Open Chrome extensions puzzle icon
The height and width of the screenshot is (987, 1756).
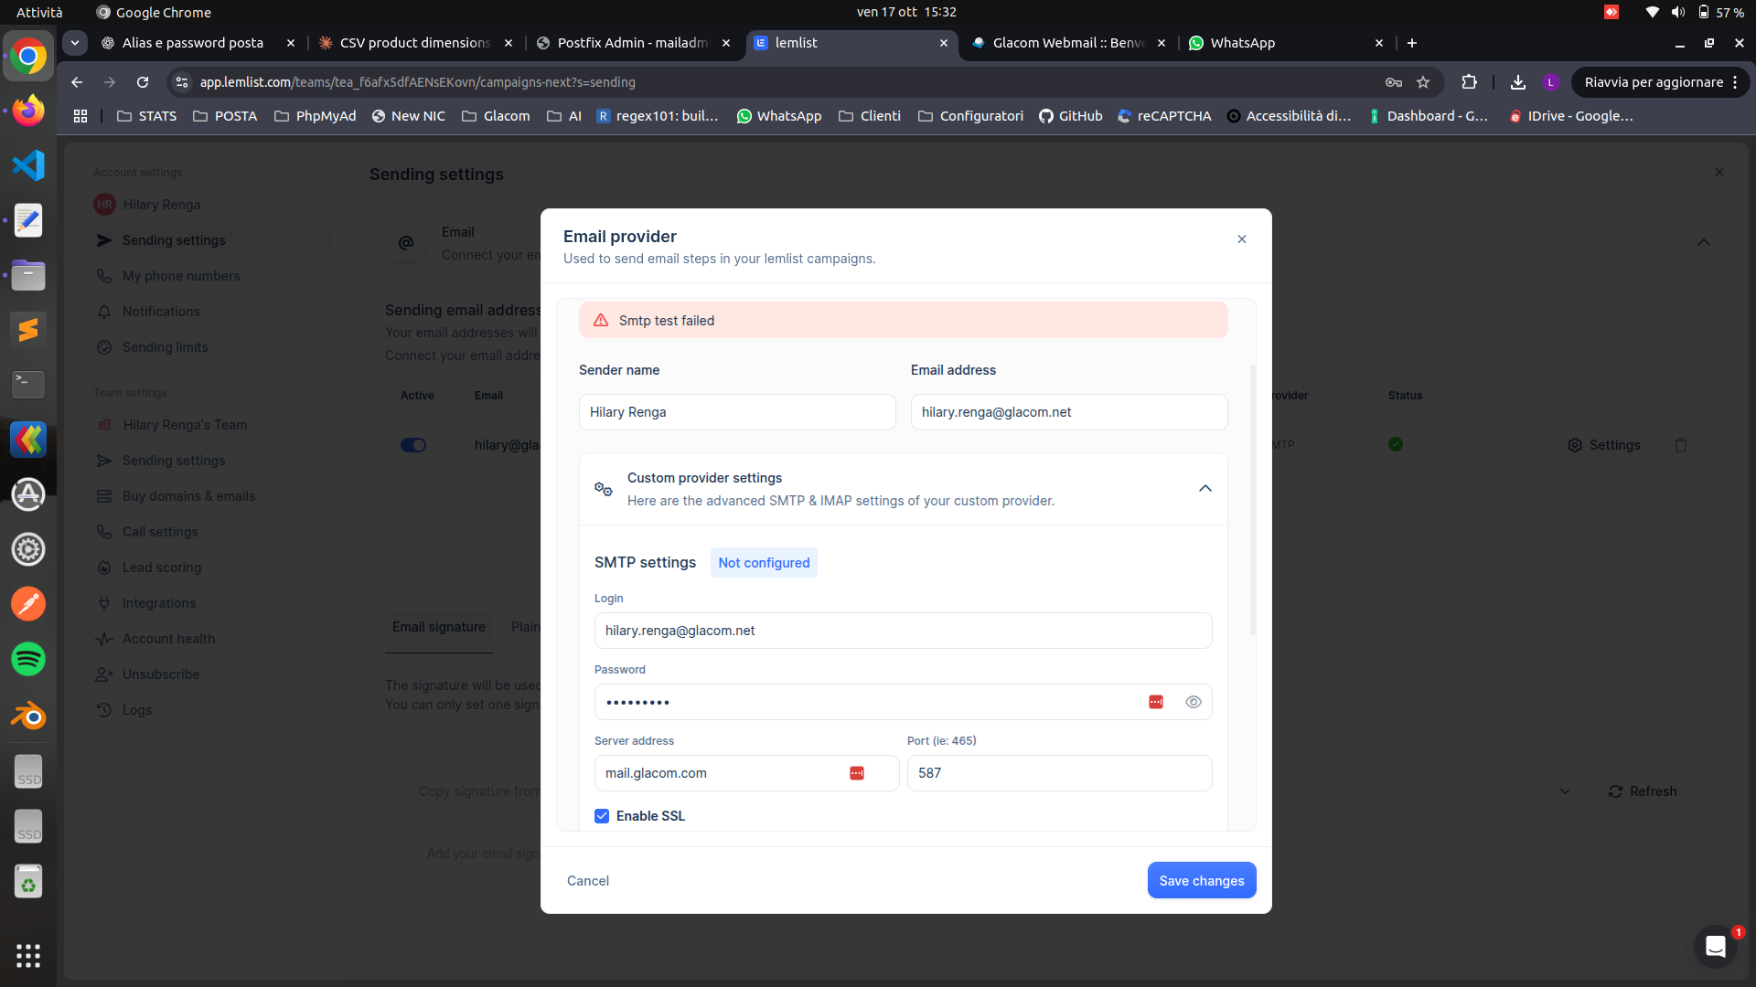[1469, 82]
